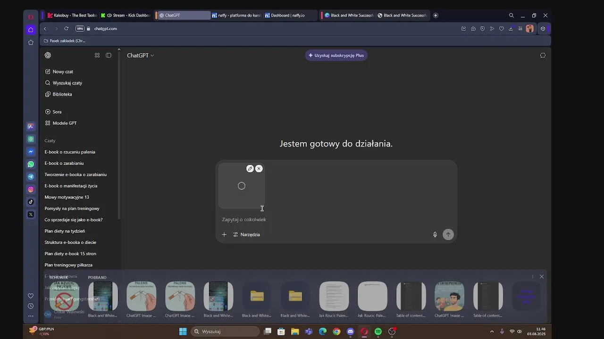Close the downloads popup bar
Screen dimensions: 604x339
point(542,277)
